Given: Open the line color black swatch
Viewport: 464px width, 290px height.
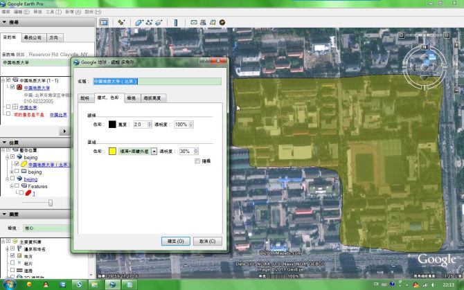Looking at the screenshot, I should point(112,125).
